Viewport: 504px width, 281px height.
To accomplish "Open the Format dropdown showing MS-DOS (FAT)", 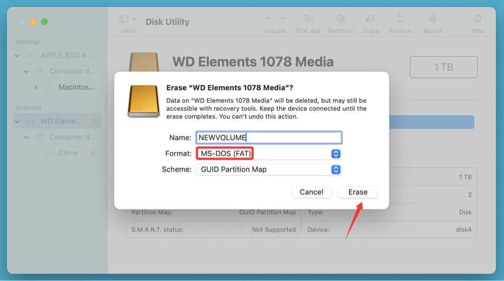I will (x=269, y=154).
